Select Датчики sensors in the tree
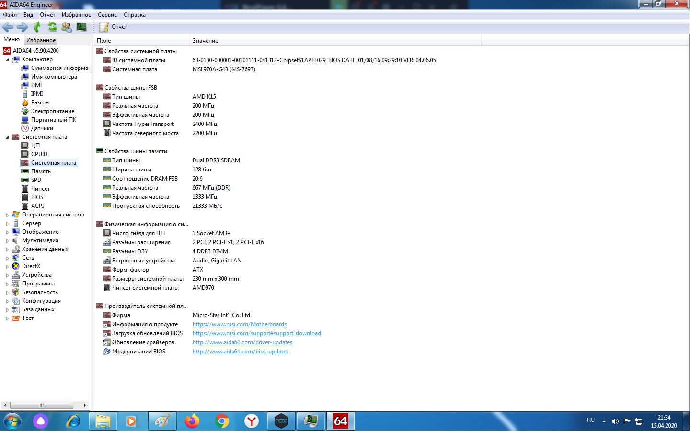Viewport: 690px width, 431px height. (42, 128)
